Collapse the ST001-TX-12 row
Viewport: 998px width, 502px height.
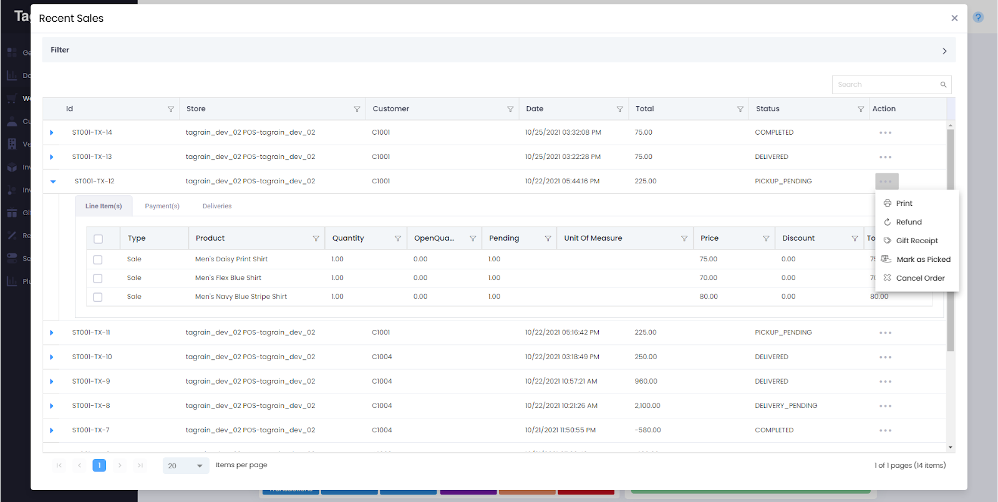pos(53,181)
